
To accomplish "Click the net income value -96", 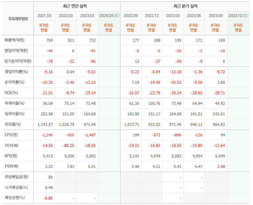I will 93,61.
